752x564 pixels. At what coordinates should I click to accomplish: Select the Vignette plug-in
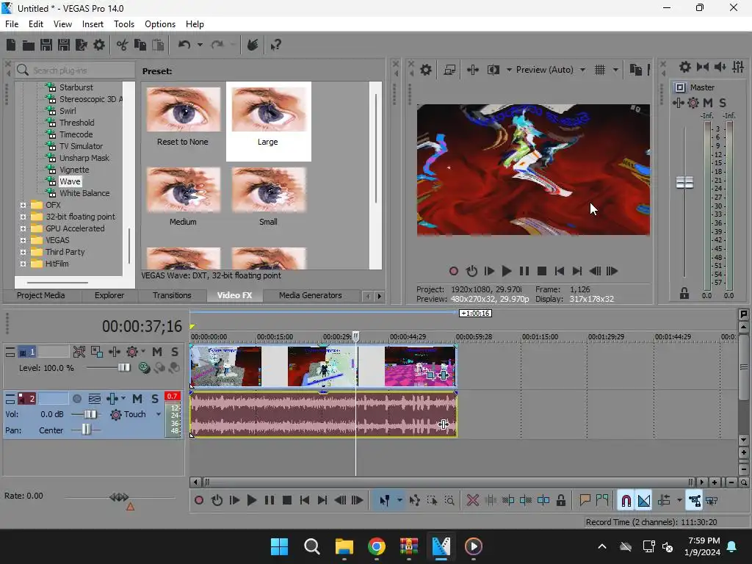coord(74,170)
